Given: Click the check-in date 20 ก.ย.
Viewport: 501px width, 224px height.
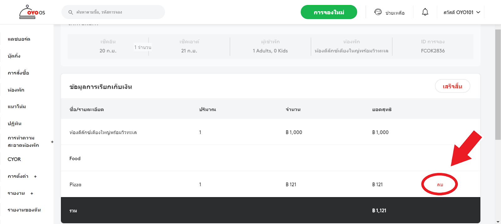Looking at the screenshot, I should tap(108, 51).
